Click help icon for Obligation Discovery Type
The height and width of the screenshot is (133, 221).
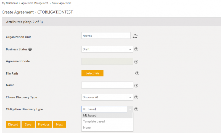[136, 109]
